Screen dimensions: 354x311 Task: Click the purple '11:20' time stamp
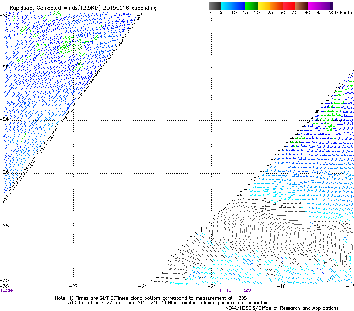[x=245, y=290]
